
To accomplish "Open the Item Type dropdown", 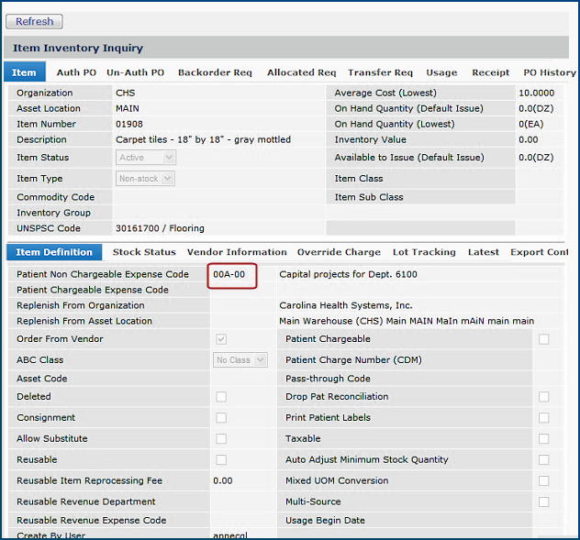I will (x=145, y=179).
